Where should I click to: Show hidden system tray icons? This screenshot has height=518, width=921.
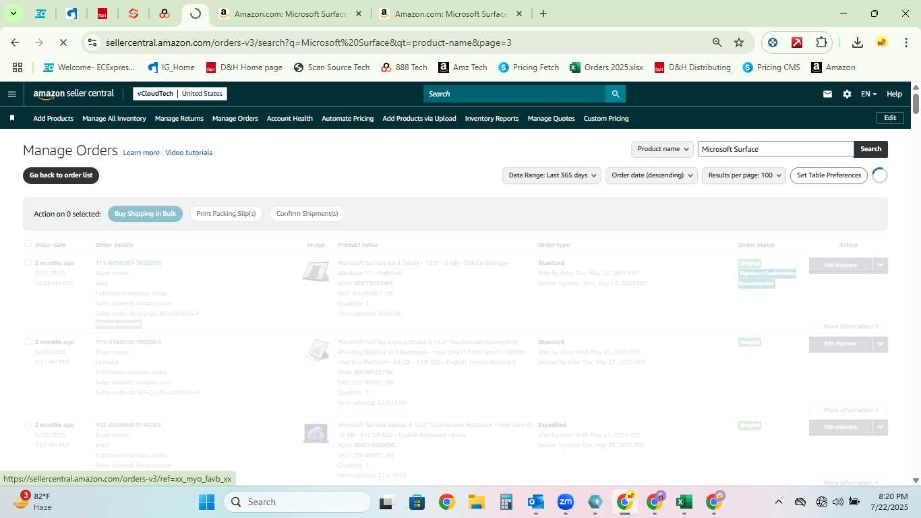click(779, 502)
